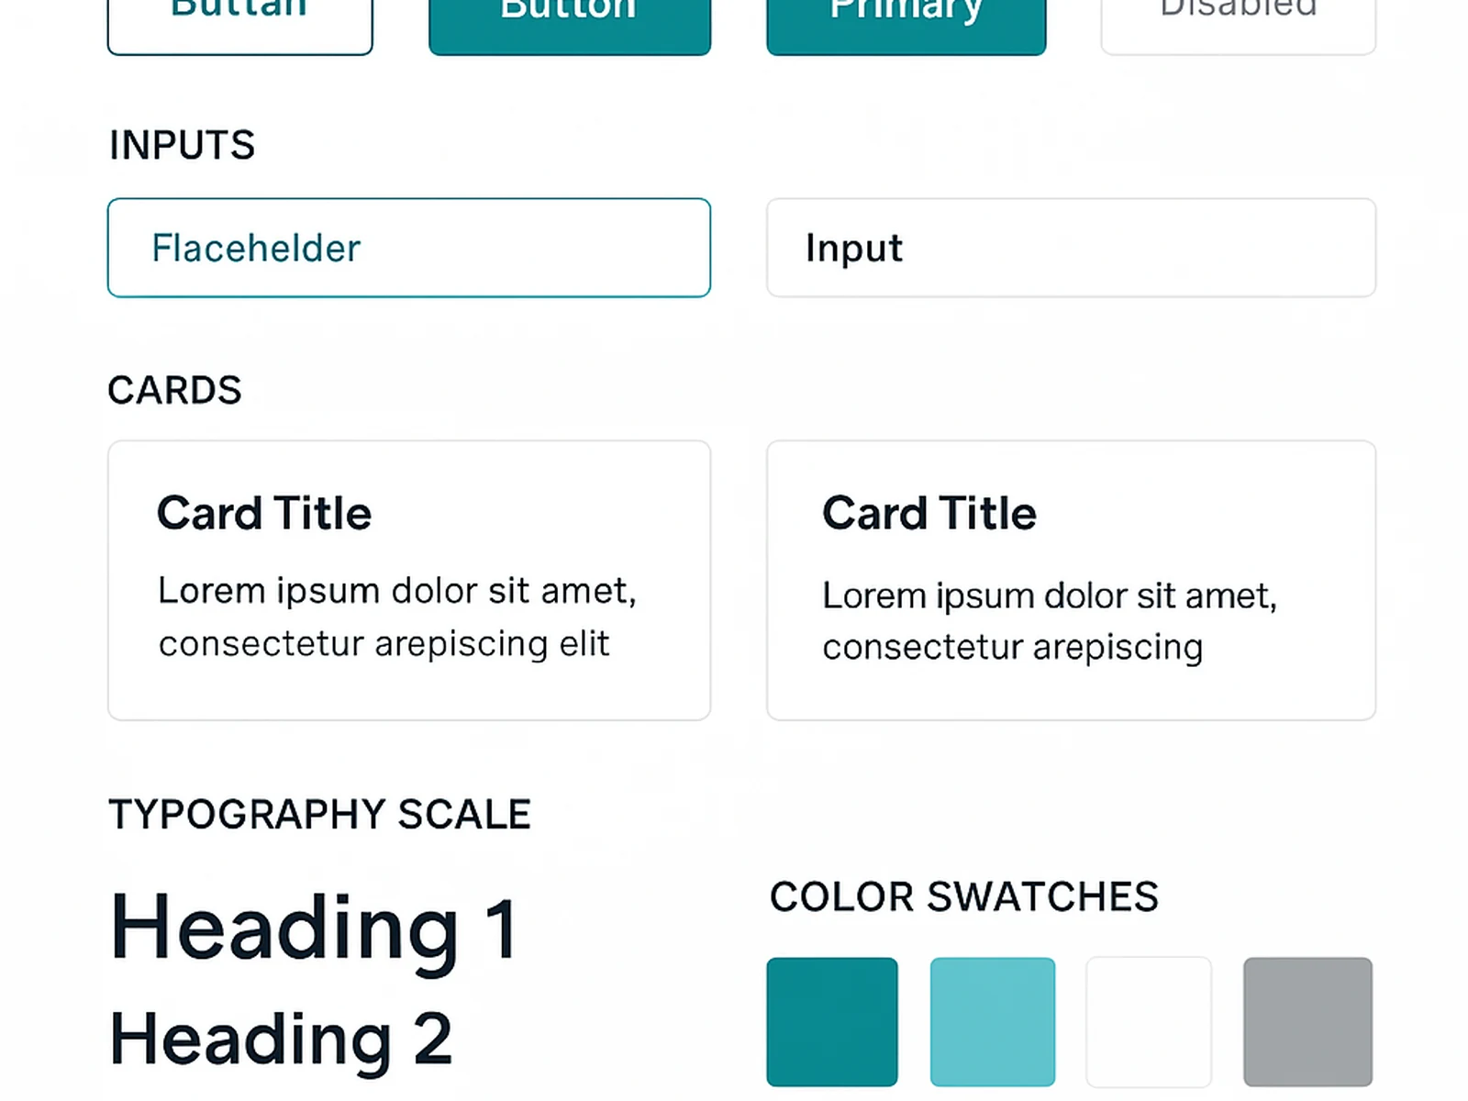
Task: Choose the white color swatch
Action: (1149, 1021)
